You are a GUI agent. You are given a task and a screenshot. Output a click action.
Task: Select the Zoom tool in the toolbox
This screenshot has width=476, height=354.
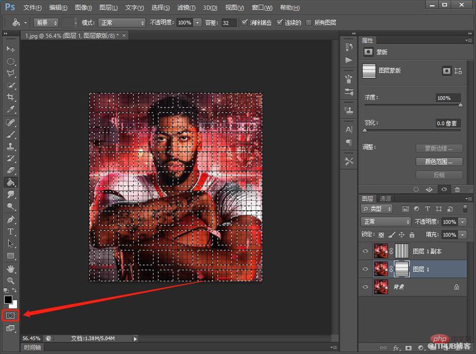(11, 281)
